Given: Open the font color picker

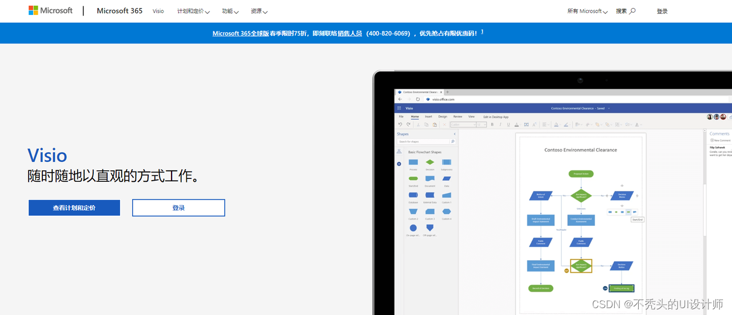Looking at the screenshot, I should click(517, 125).
